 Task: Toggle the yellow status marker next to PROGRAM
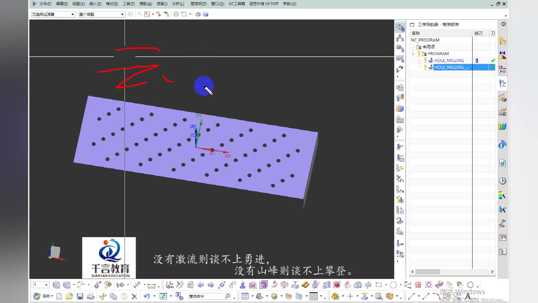tap(419, 53)
